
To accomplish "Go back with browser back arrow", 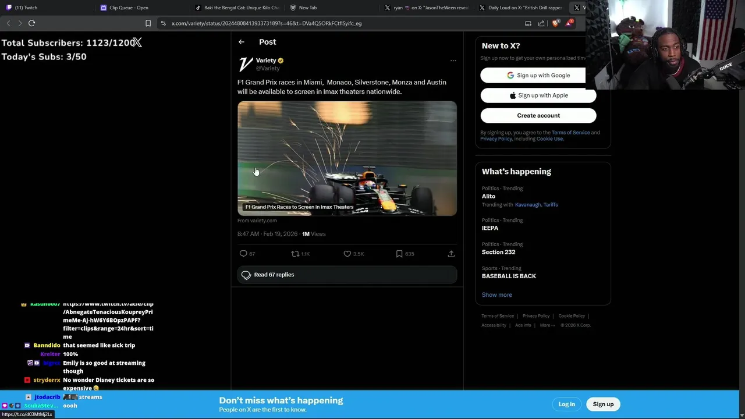I will (x=8, y=23).
